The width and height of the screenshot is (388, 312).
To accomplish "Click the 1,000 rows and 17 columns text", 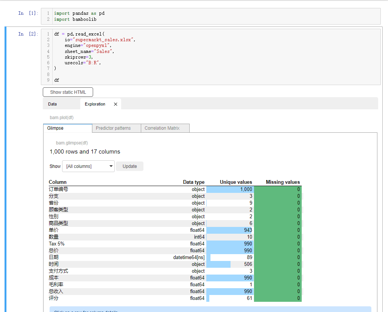I will coord(85,152).
